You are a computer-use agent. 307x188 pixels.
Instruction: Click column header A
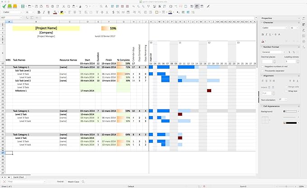pos(9,22)
